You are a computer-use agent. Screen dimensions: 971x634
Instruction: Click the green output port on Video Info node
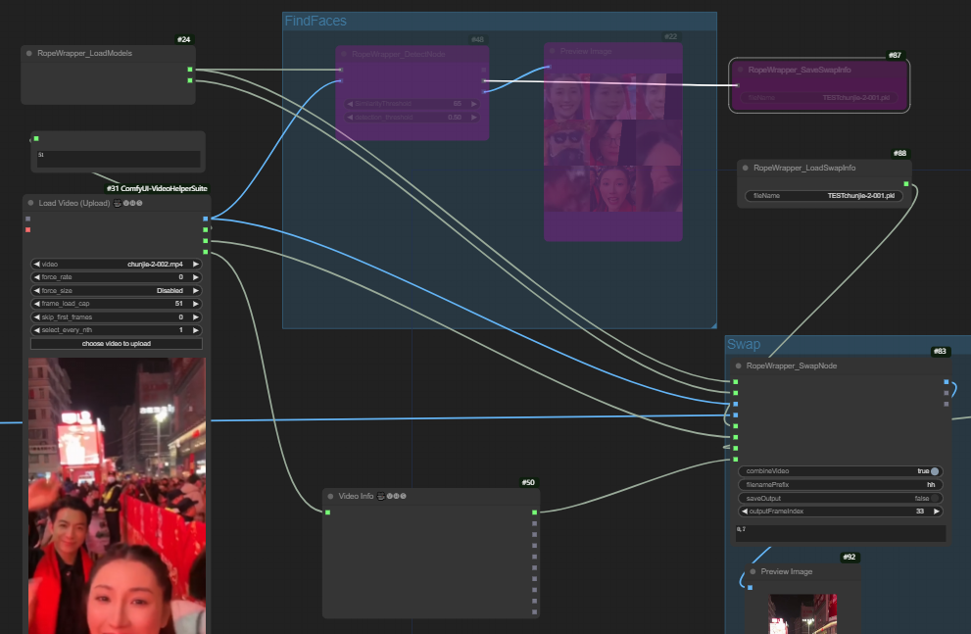(534, 512)
